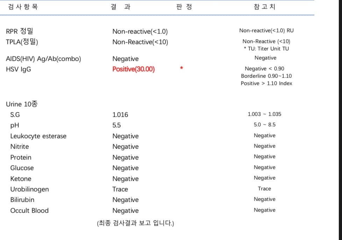Select the AIDS(HIV) Ag/Ab(combo) row label

(43, 59)
